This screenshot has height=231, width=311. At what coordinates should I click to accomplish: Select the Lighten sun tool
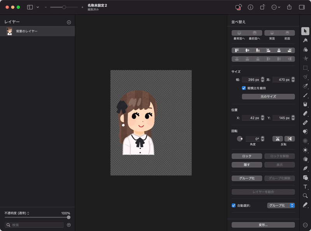point(305,150)
